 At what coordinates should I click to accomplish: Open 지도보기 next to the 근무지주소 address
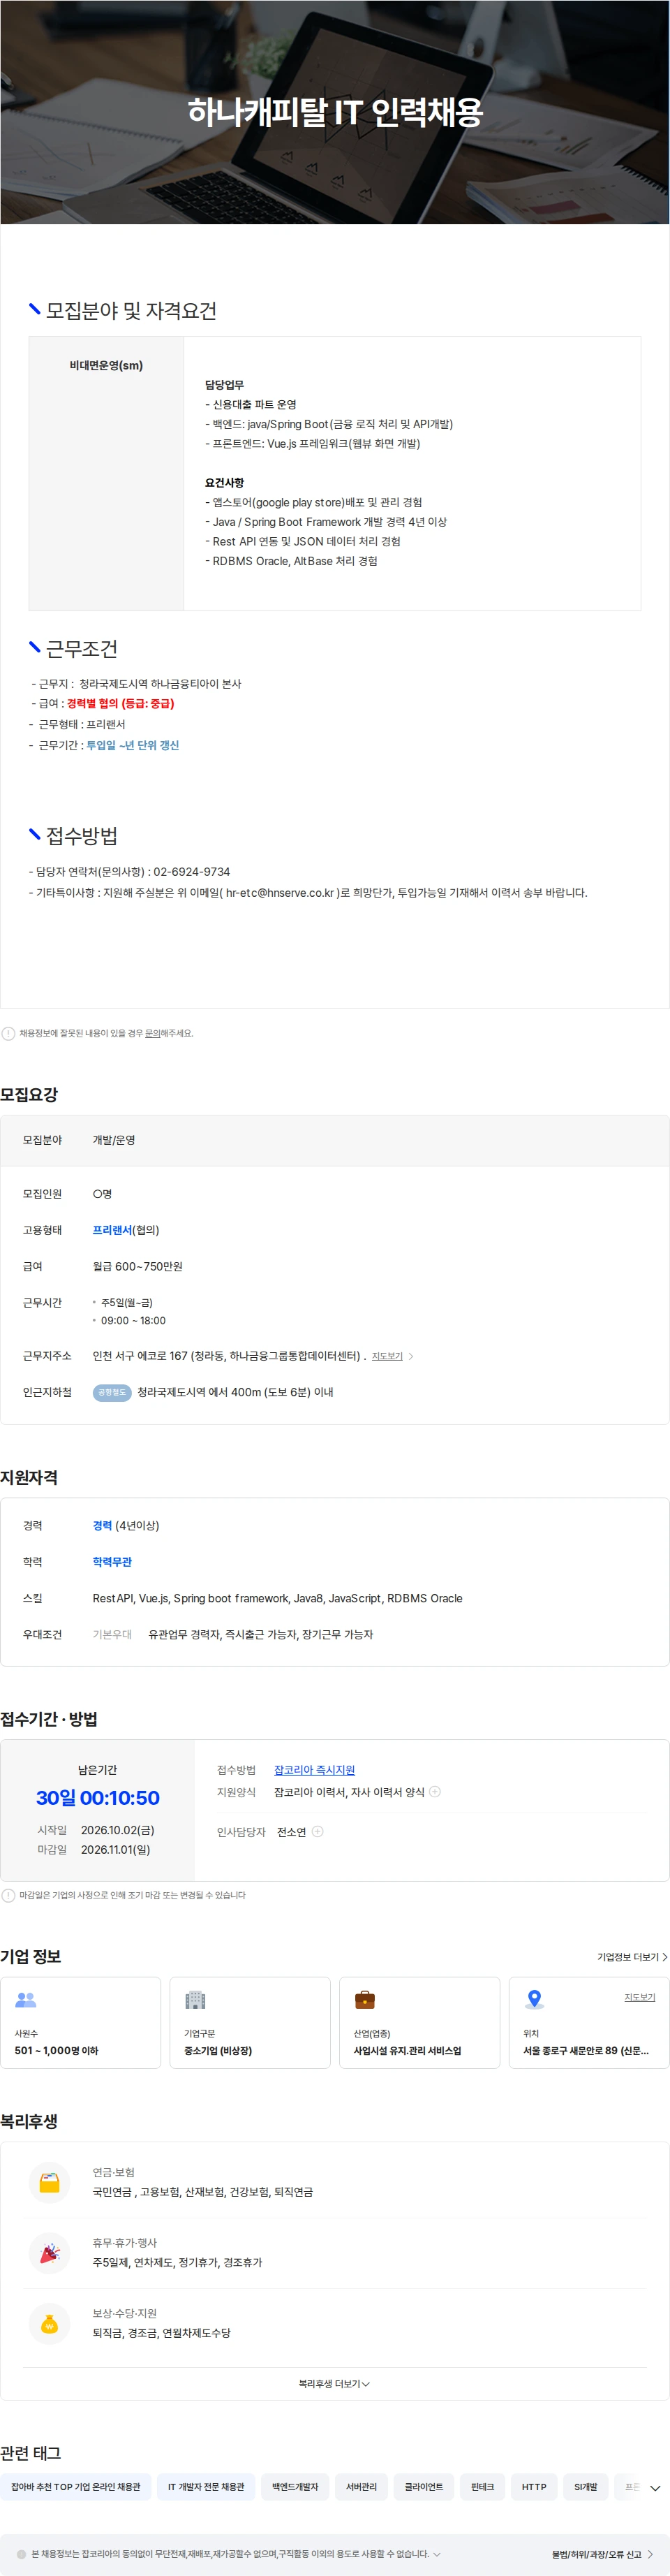click(x=387, y=1357)
